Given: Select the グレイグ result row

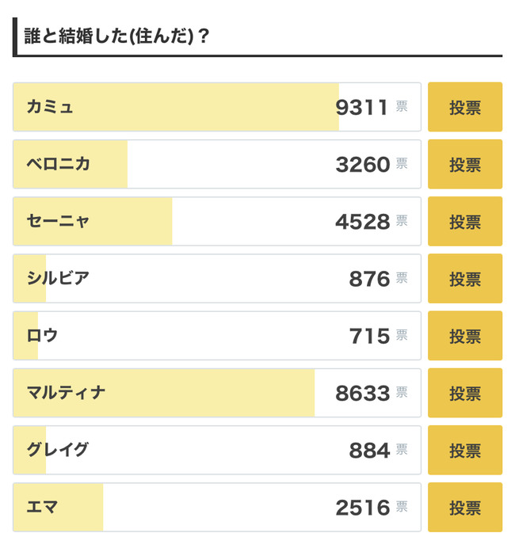Looking at the screenshot, I should [x=217, y=450].
